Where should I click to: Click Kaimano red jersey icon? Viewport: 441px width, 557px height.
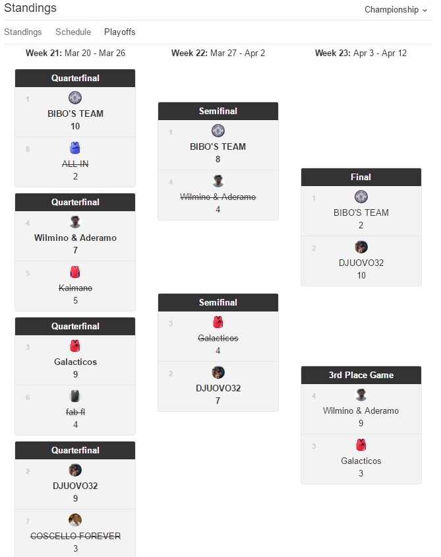pos(75,272)
